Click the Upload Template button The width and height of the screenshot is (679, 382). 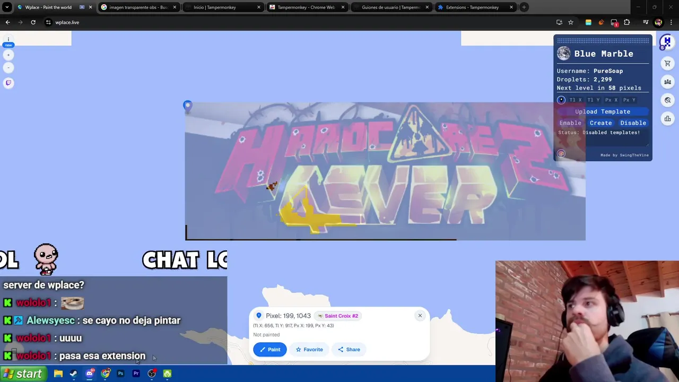(603, 111)
